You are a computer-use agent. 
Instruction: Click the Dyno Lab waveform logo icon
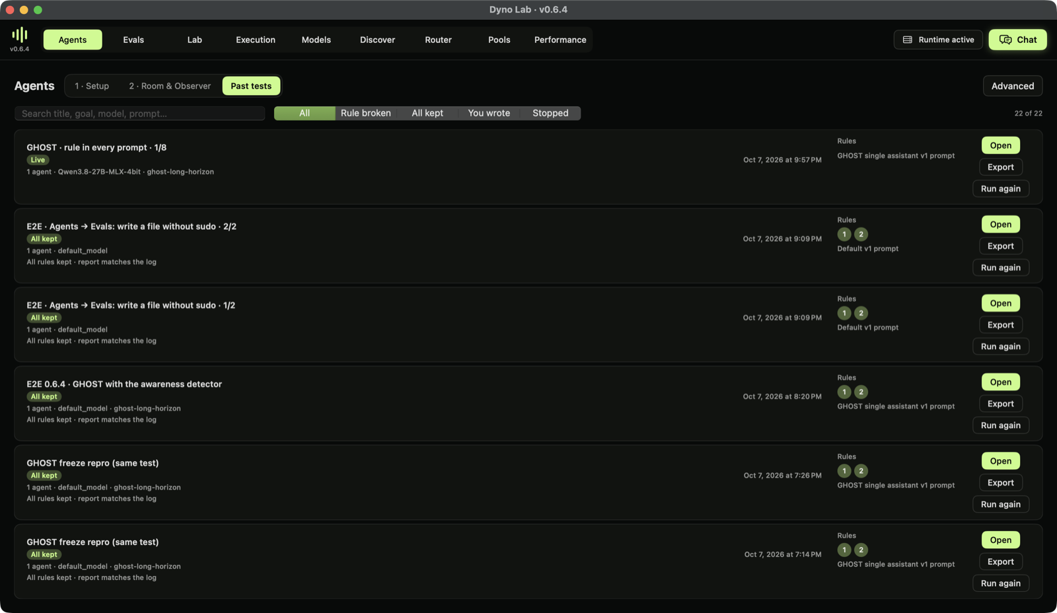click(x=20, y=34)
